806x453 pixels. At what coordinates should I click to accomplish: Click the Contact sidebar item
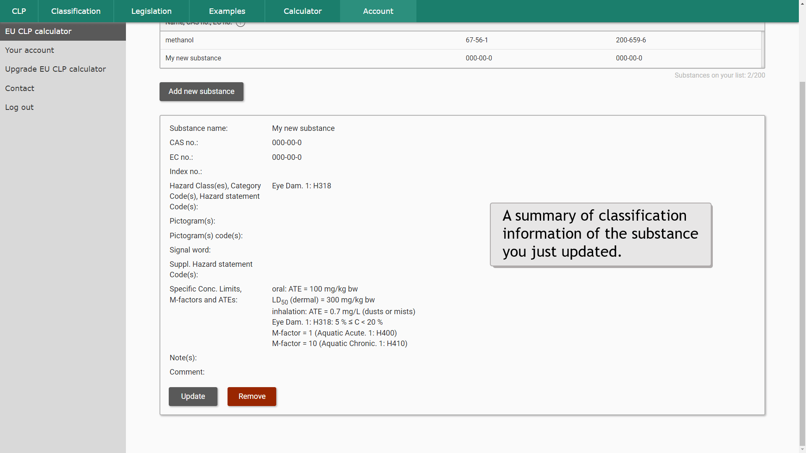point(19,88)
